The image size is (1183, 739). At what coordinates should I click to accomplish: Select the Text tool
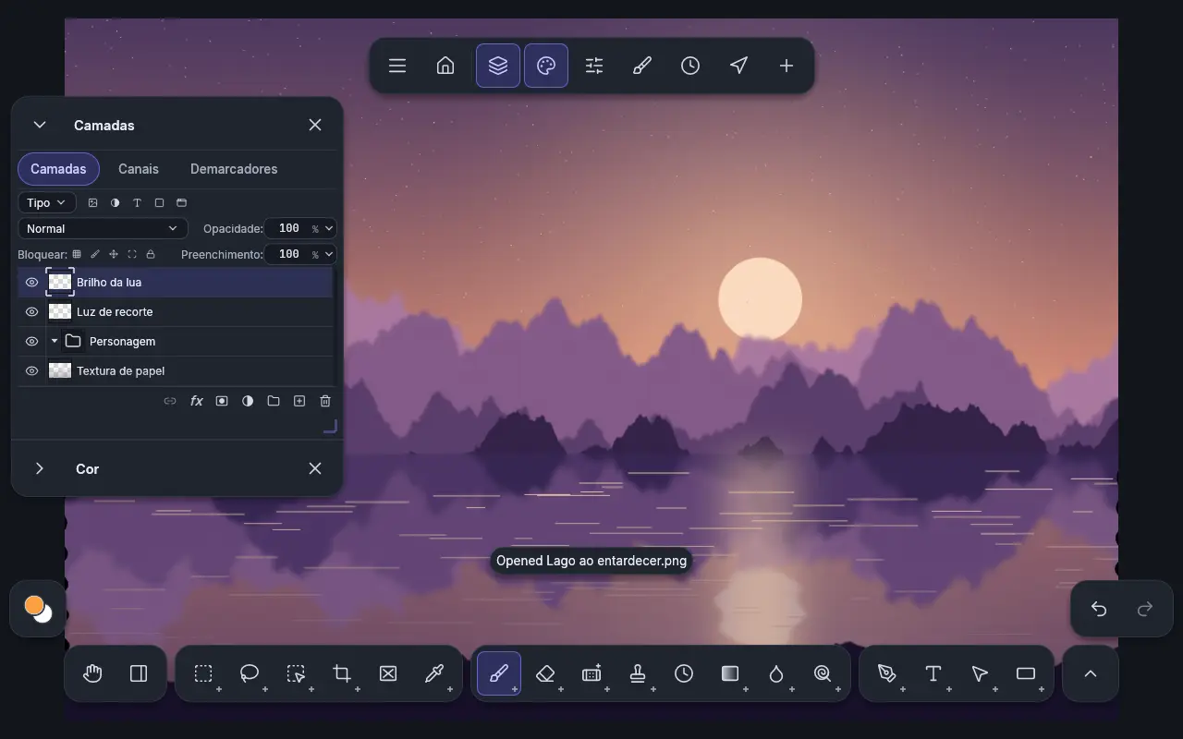pyautogui.click(x=933, y=673)
